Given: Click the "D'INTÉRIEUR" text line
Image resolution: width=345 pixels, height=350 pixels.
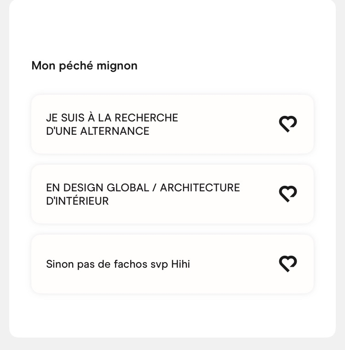Looking at the screenshot, I should tap(77, 201).
